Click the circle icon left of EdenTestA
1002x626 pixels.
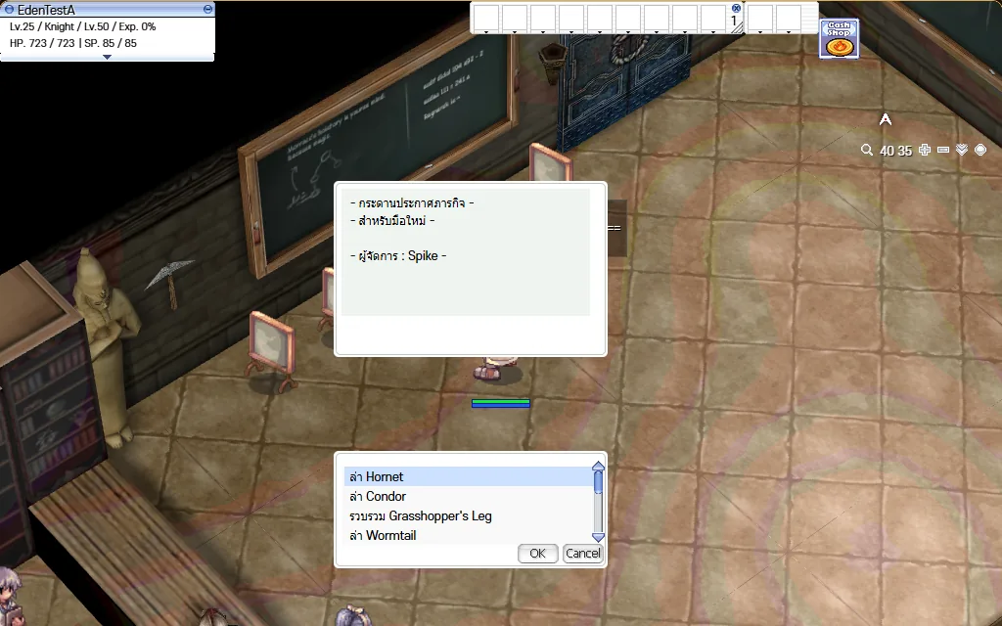tap(9, 10)
